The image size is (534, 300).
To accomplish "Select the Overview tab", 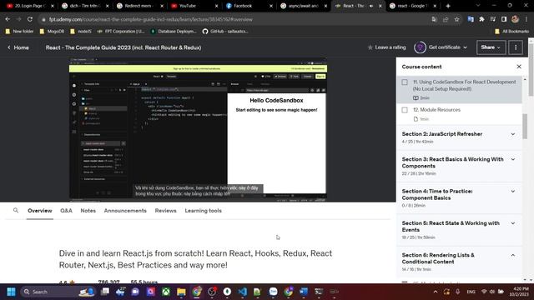I will point(40,211).
